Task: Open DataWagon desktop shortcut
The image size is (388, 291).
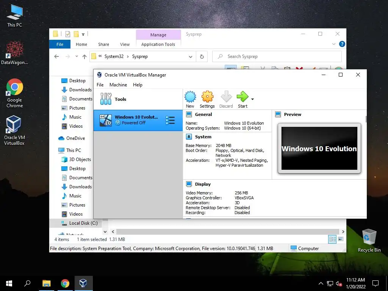Action: pyautogui.click(x=14, y=53)
